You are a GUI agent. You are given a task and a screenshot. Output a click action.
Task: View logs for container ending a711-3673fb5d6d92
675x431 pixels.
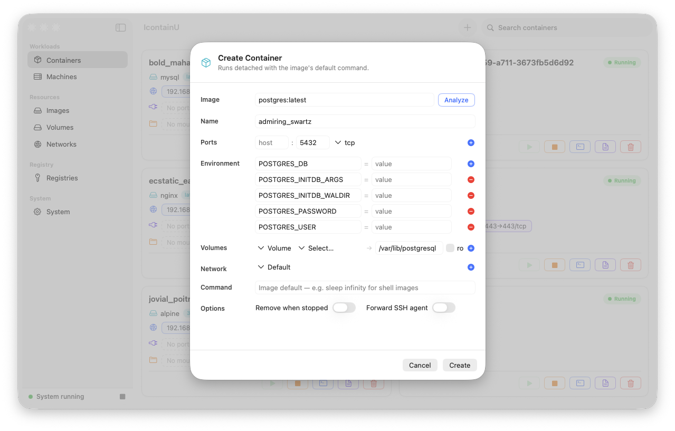(x=605, y=147)
